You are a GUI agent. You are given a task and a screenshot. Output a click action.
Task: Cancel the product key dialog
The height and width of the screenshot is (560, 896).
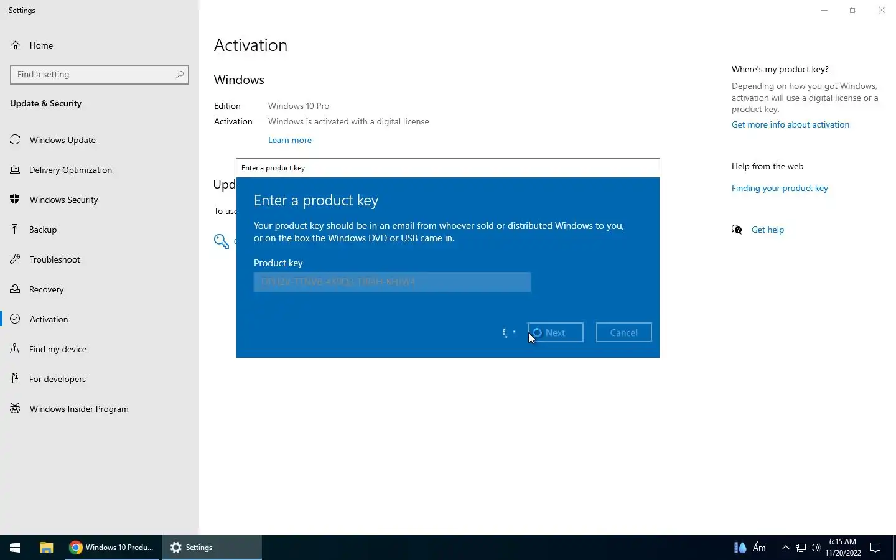[624, 332]
